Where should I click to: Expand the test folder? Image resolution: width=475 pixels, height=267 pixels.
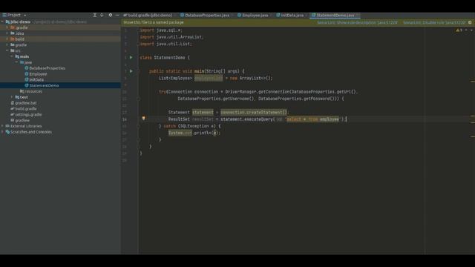click(12, 97)
